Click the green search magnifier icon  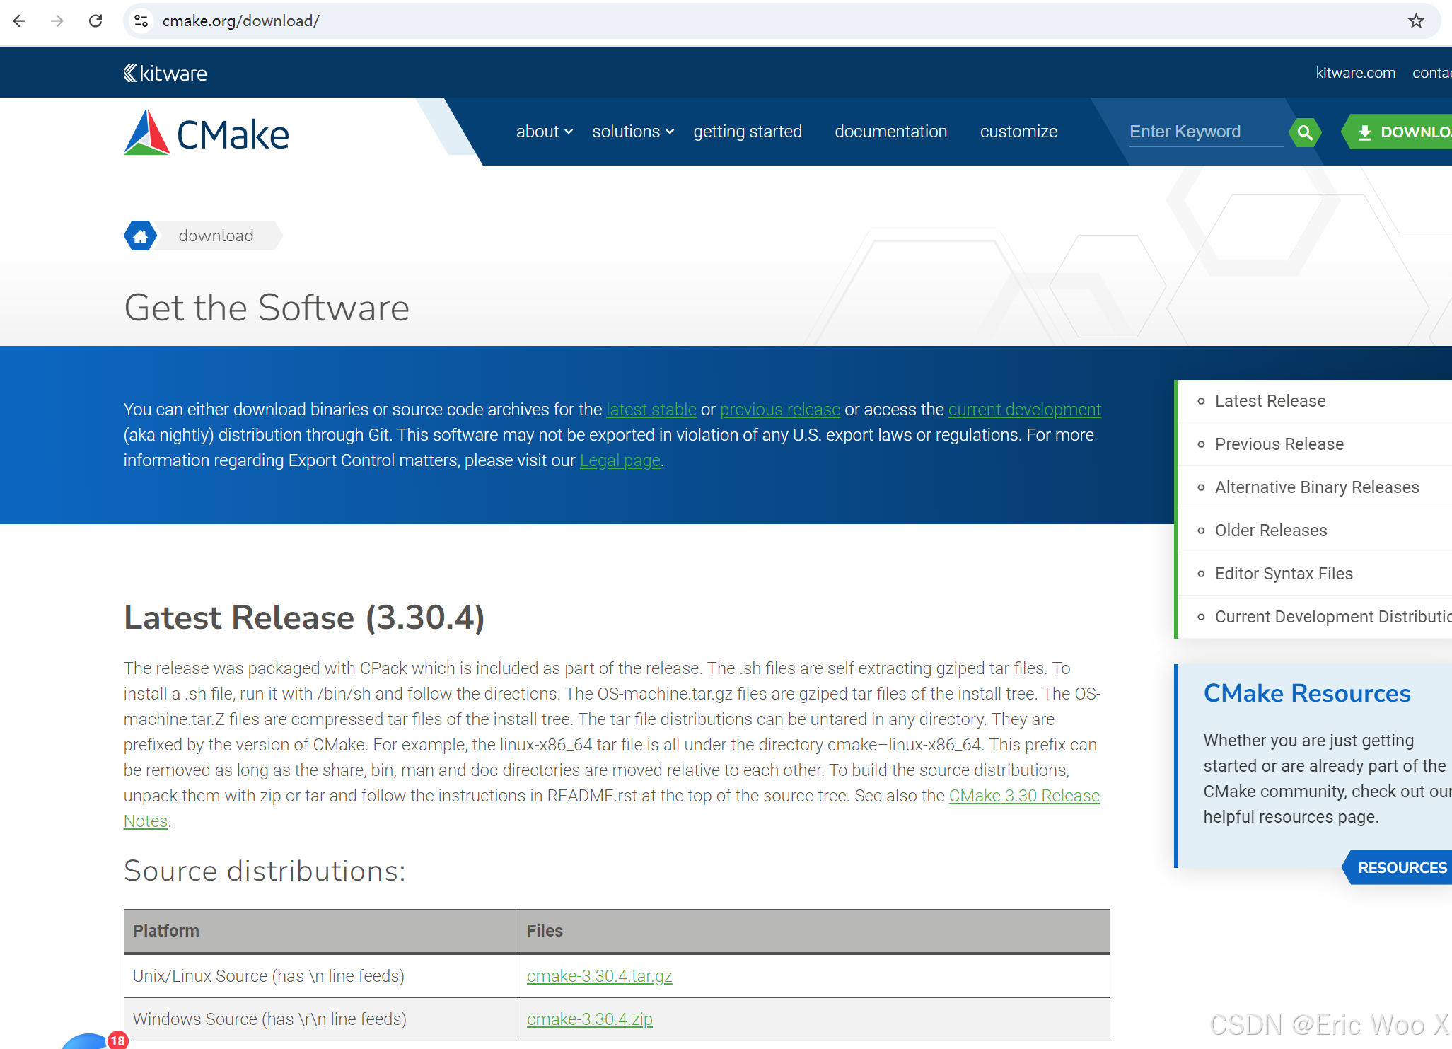[x=1305, y=132]
